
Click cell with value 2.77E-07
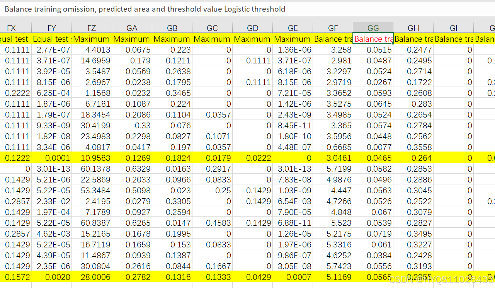coord(52,50)
